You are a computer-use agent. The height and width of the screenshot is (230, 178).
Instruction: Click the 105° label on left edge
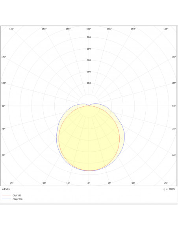pyautogui.click(x=4, y=83)
